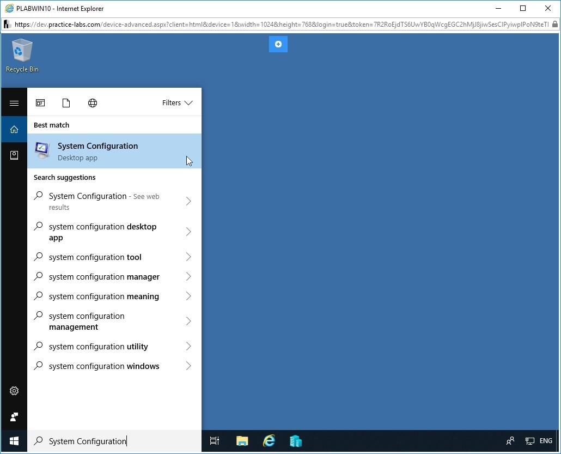Expand arrow beside 'system configuration desktop app'

(188, 232)
